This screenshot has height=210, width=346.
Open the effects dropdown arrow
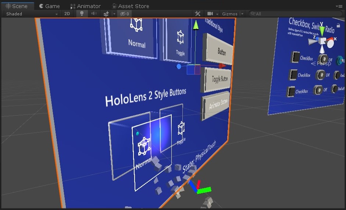114,14
